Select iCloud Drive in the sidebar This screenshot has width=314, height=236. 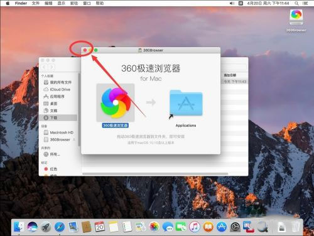pos(58,89)
